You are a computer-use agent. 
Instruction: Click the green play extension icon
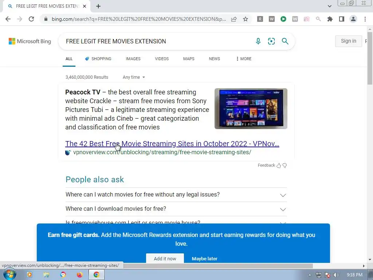pyautogui.click(x=283, y=19)
